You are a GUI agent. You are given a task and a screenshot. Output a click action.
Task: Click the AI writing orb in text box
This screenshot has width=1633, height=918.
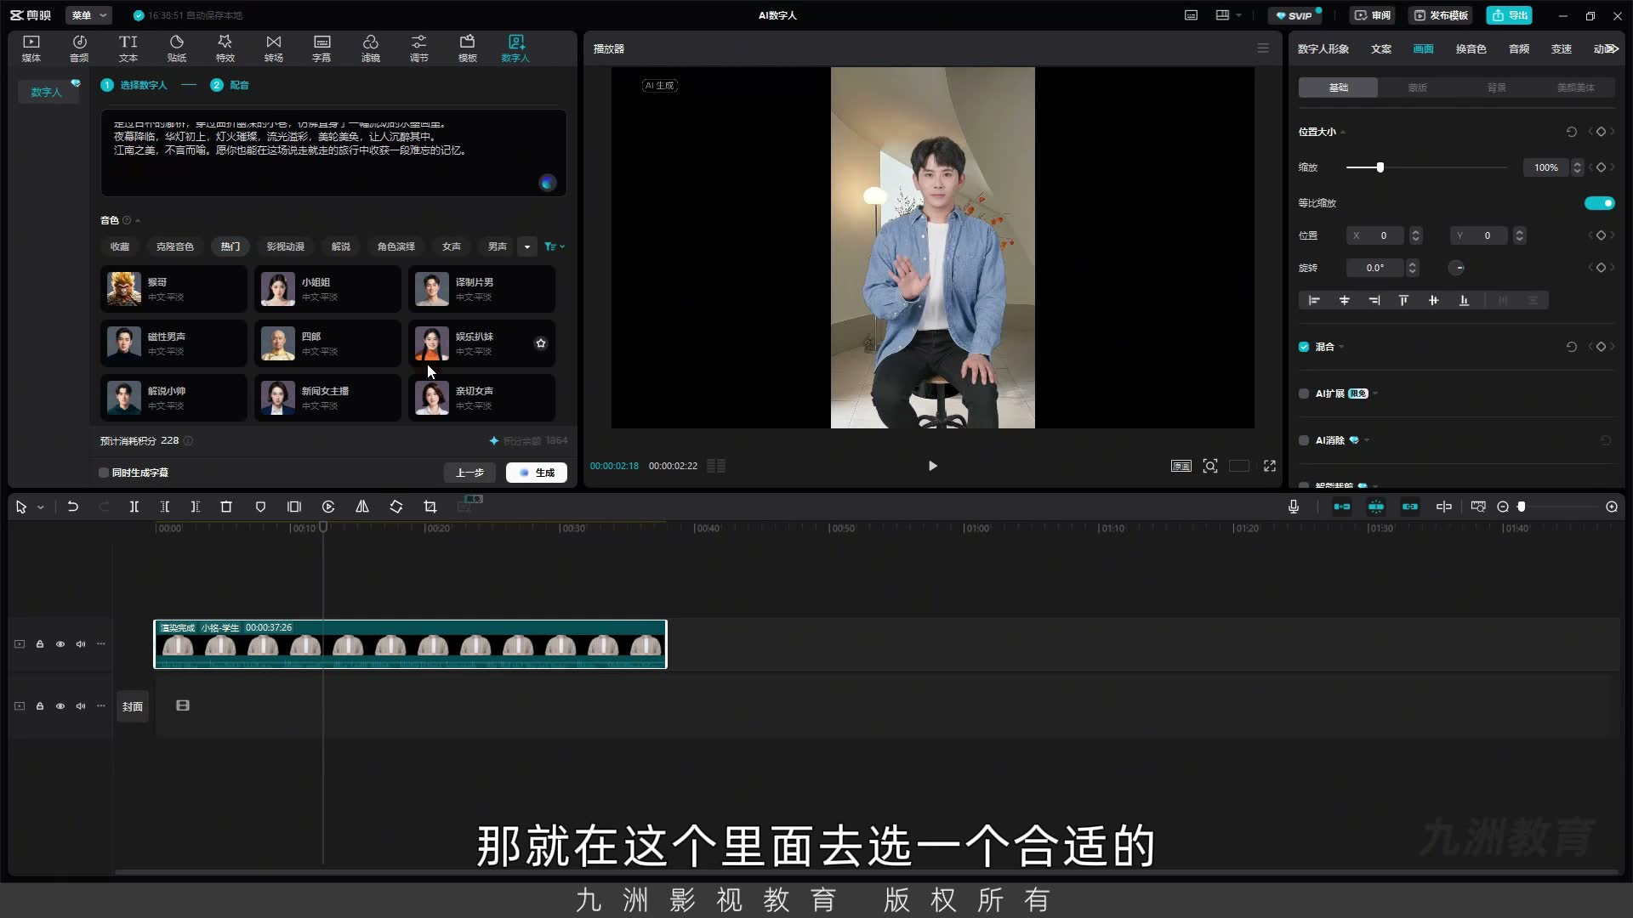click(548, 183)
